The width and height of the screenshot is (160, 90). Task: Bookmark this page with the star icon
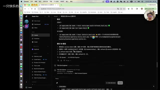[x=124, y=9]
